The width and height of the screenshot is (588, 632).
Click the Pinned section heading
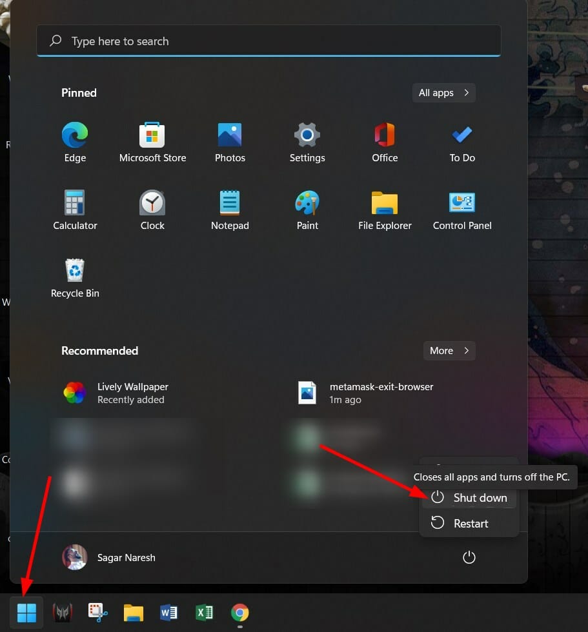pos(79,93)
